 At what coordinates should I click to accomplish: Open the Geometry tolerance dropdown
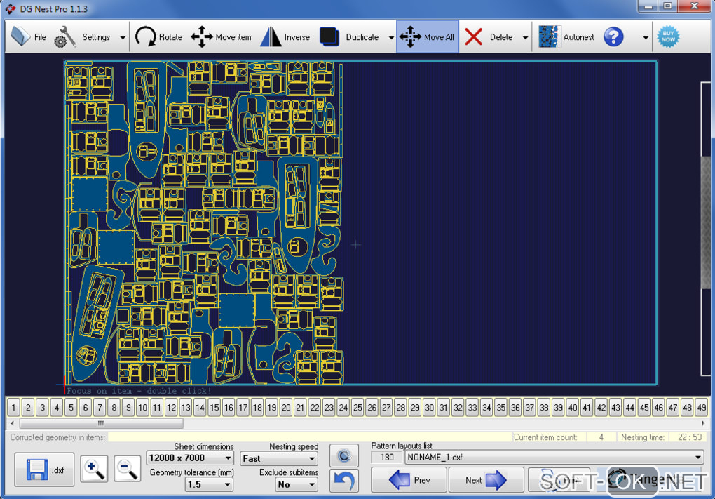click(x=209, y=484)
